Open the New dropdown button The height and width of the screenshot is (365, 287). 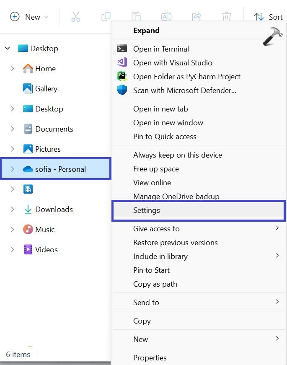click(x=29, y=17)
